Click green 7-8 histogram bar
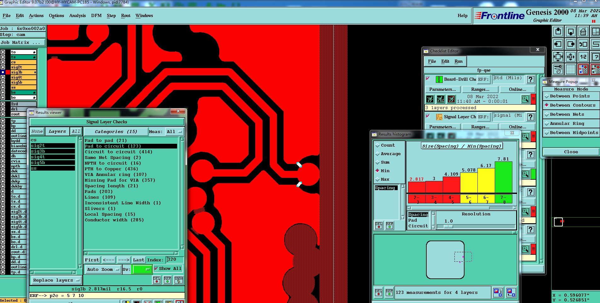Screen dimensions: 600x303 click(x=504, y=177)
